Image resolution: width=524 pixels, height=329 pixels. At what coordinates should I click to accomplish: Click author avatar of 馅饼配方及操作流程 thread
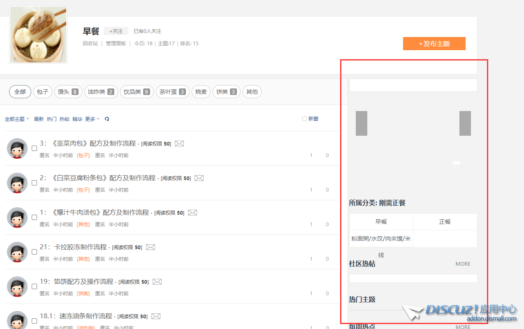17,287
